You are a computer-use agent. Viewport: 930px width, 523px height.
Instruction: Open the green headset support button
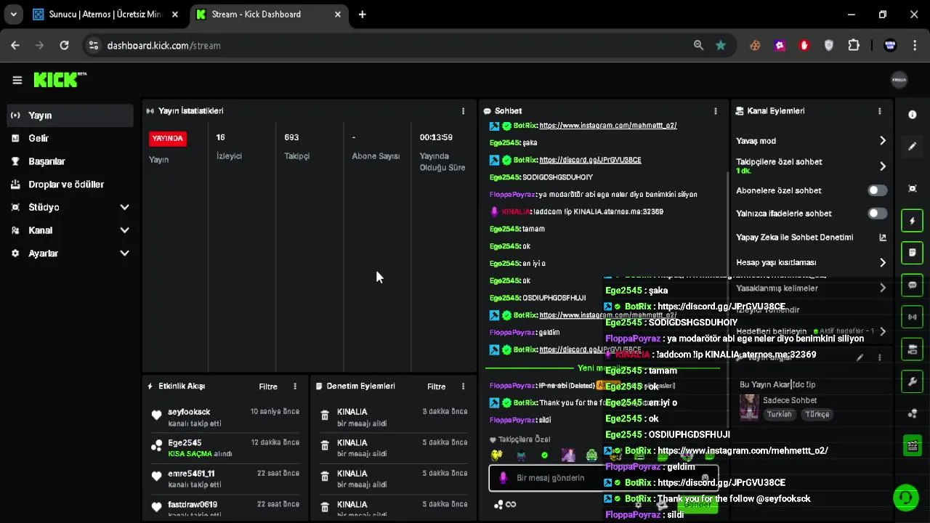coord(905,498)
